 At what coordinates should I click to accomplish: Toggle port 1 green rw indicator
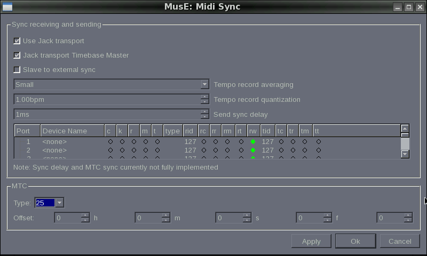tap(253, 141)
